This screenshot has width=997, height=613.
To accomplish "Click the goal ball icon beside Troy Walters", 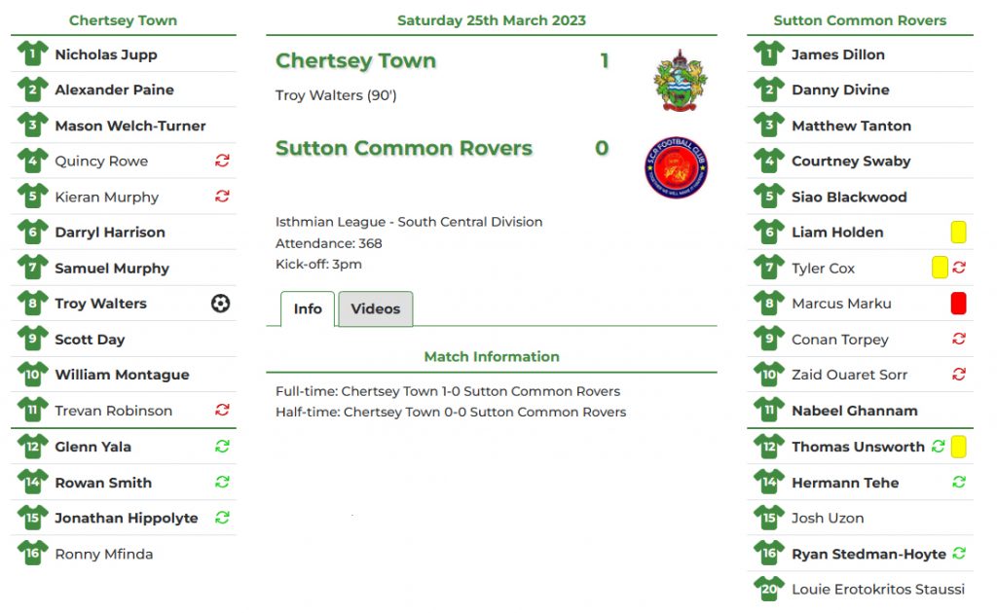I will pyautogui.click(x=221, y=304).
